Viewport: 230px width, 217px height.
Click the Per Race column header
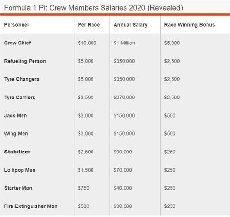tap(89, 25)
